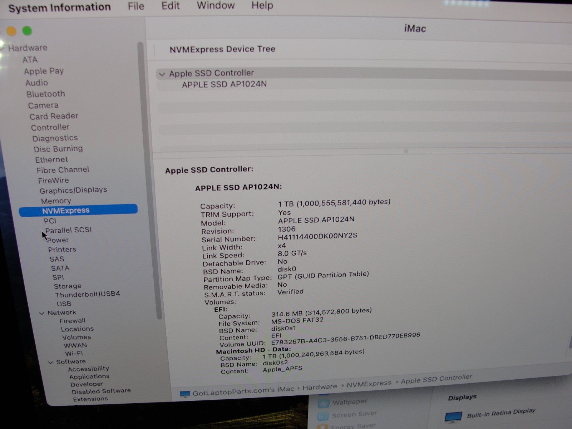Collapse the Apple SSD Controller tree
The image size is (572, 429).
click(162, 74)
